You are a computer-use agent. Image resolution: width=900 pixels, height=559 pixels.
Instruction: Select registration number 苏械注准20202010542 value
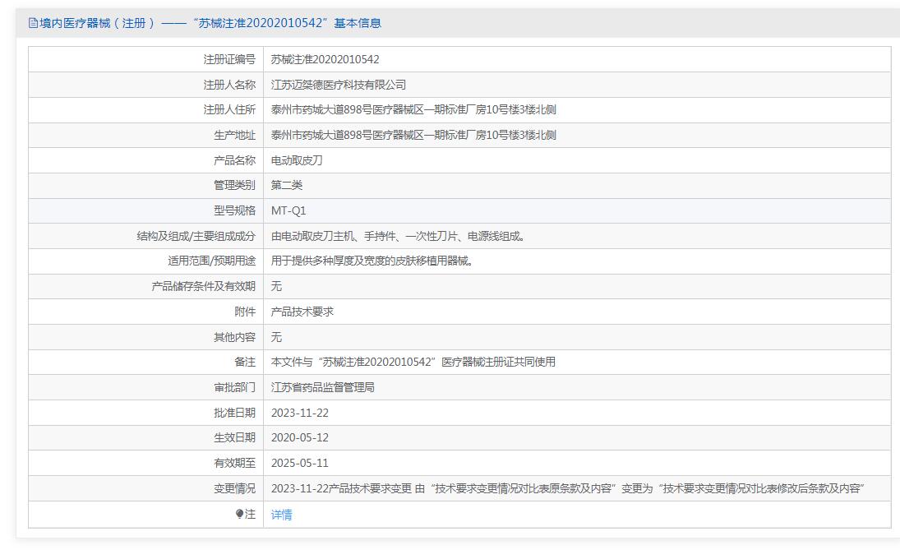[325, 59]
